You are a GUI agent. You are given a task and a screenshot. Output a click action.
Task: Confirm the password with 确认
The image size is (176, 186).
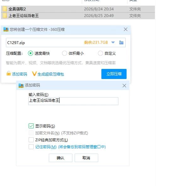tap(60, 158)
